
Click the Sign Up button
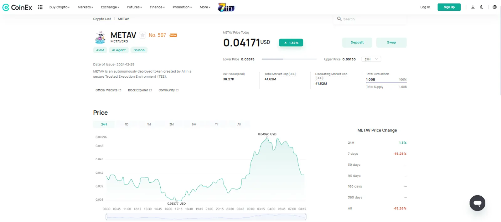(x=449, y=7)
